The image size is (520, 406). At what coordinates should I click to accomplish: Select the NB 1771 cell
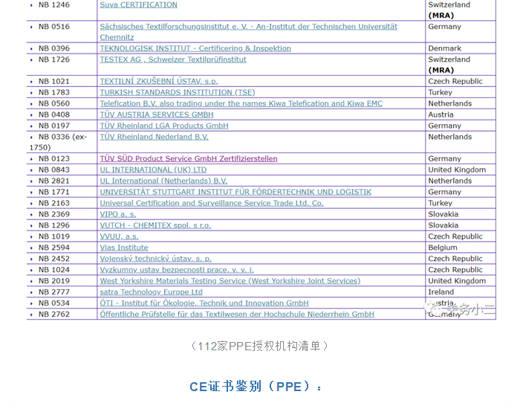point(62,192)
